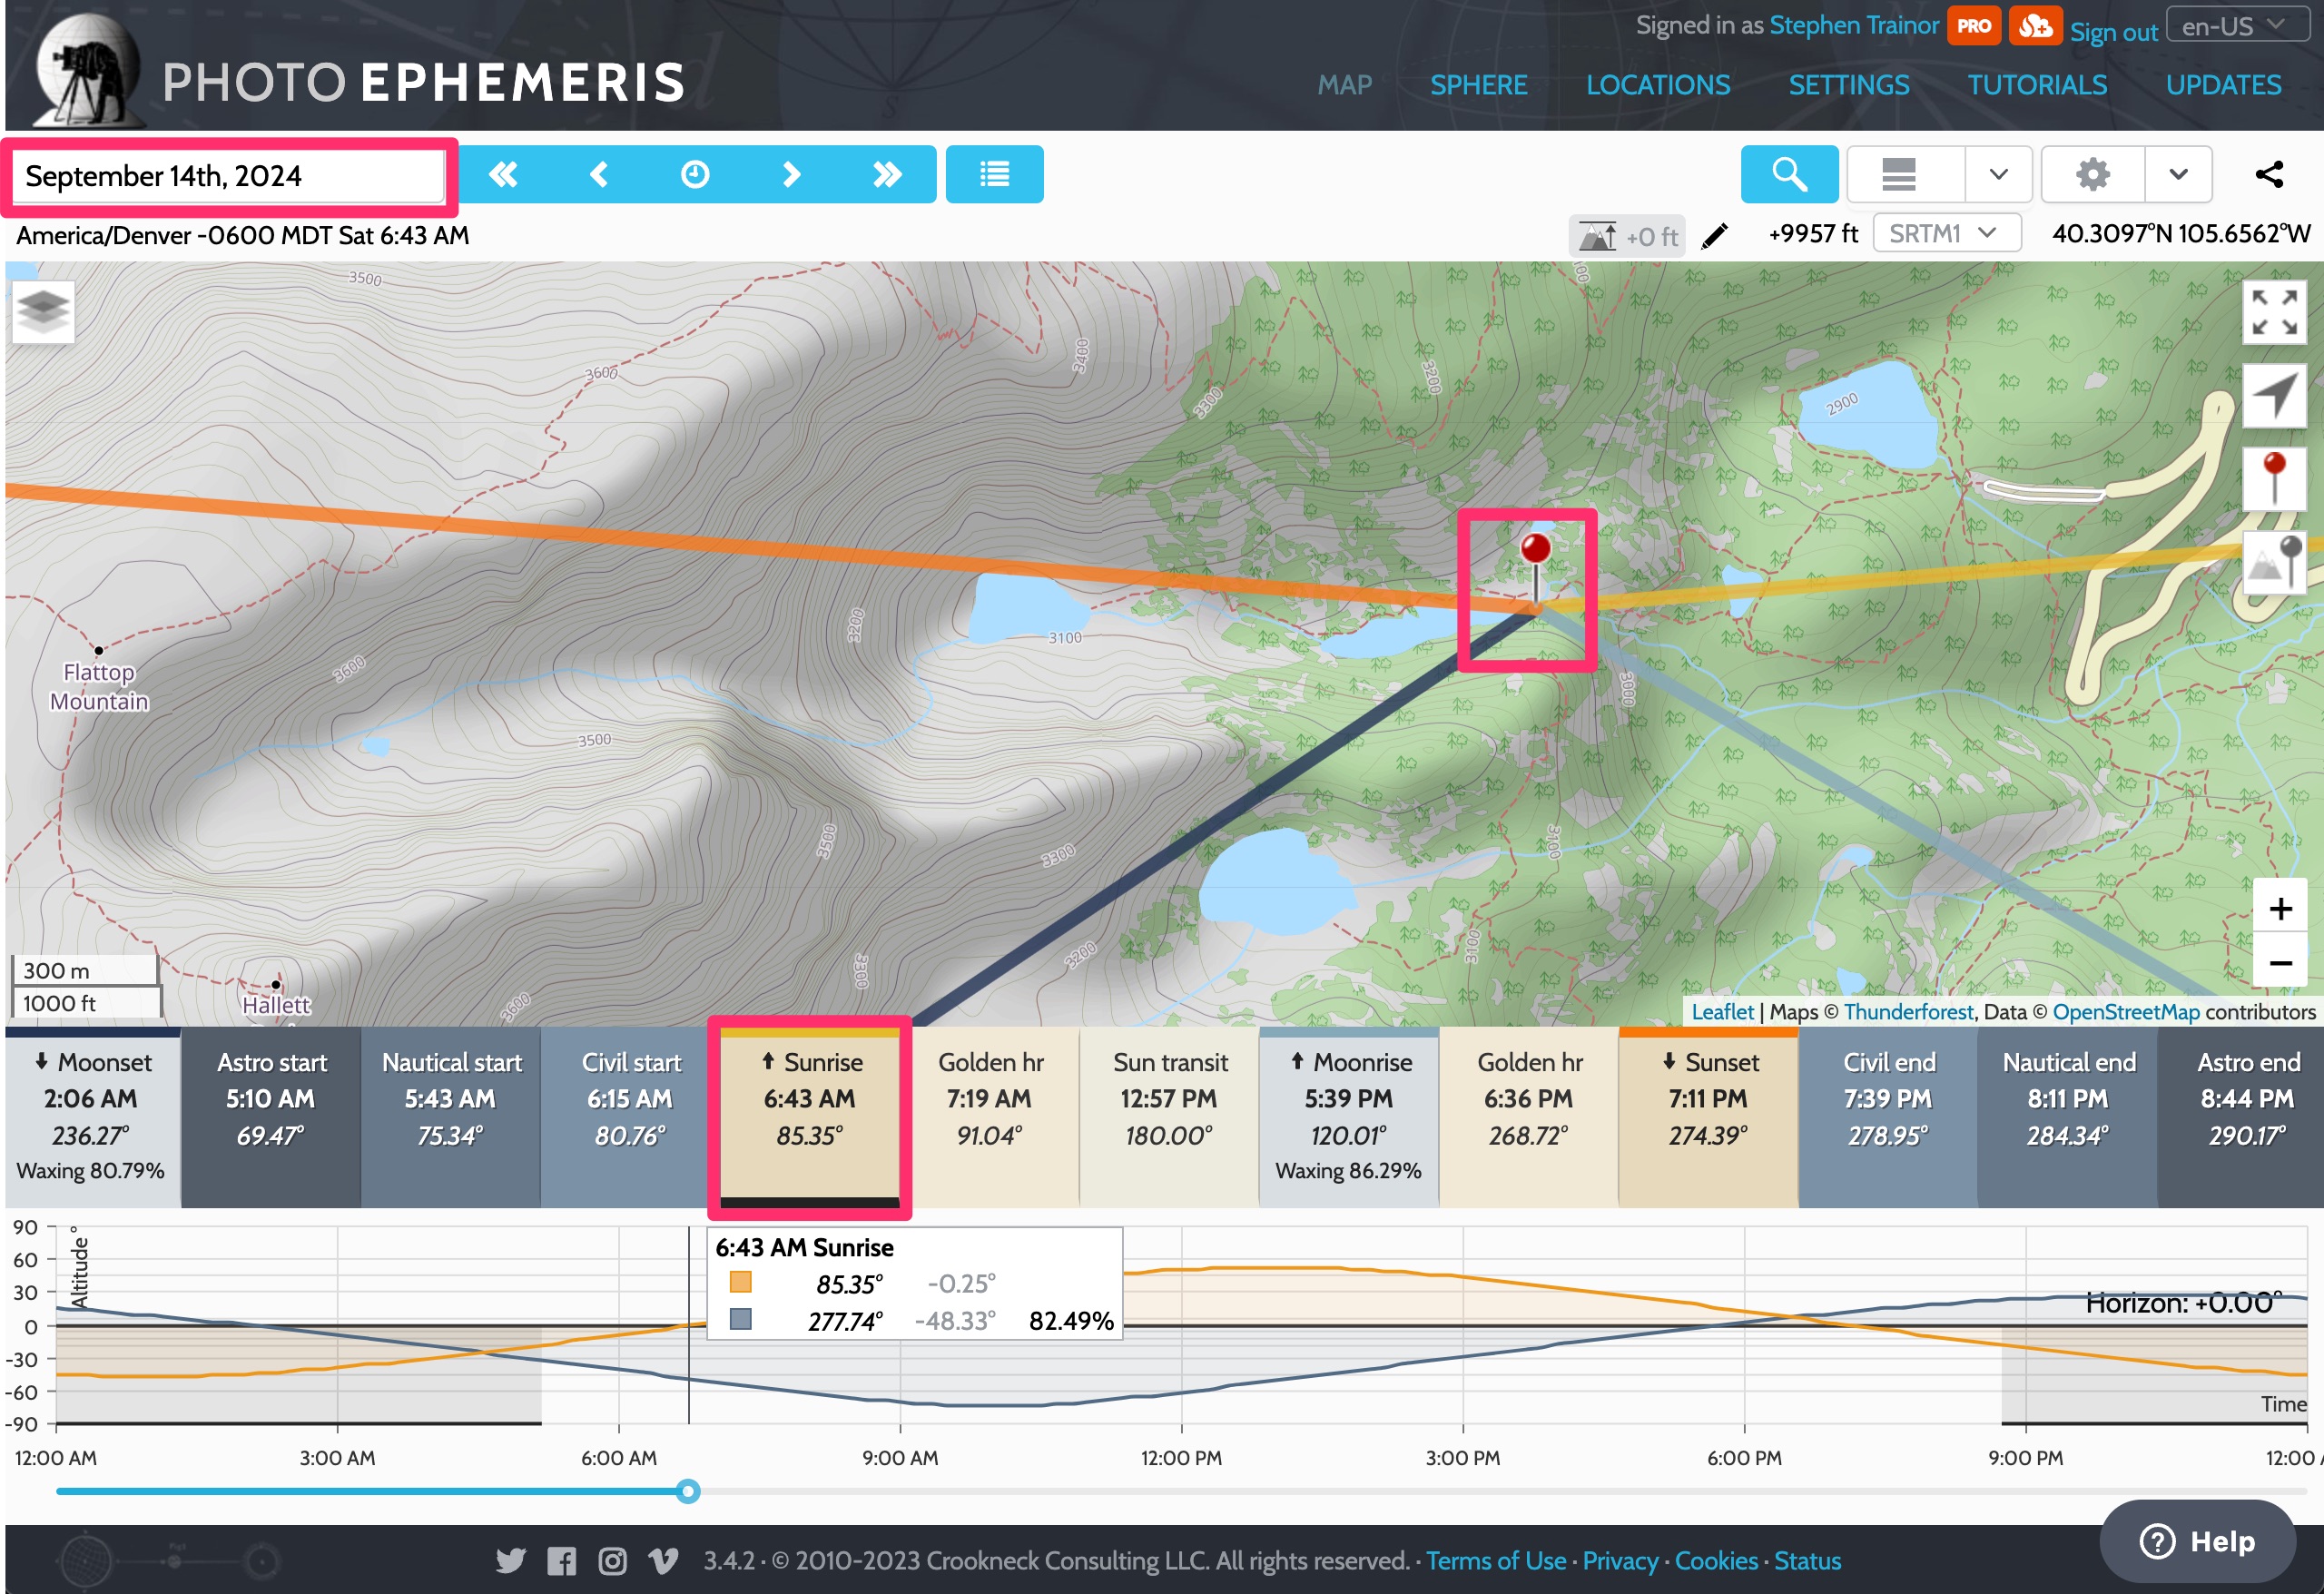This screenshot has height=1594, width=2324.
Task: Click the PRO badge
Action: coord(1973,26)
